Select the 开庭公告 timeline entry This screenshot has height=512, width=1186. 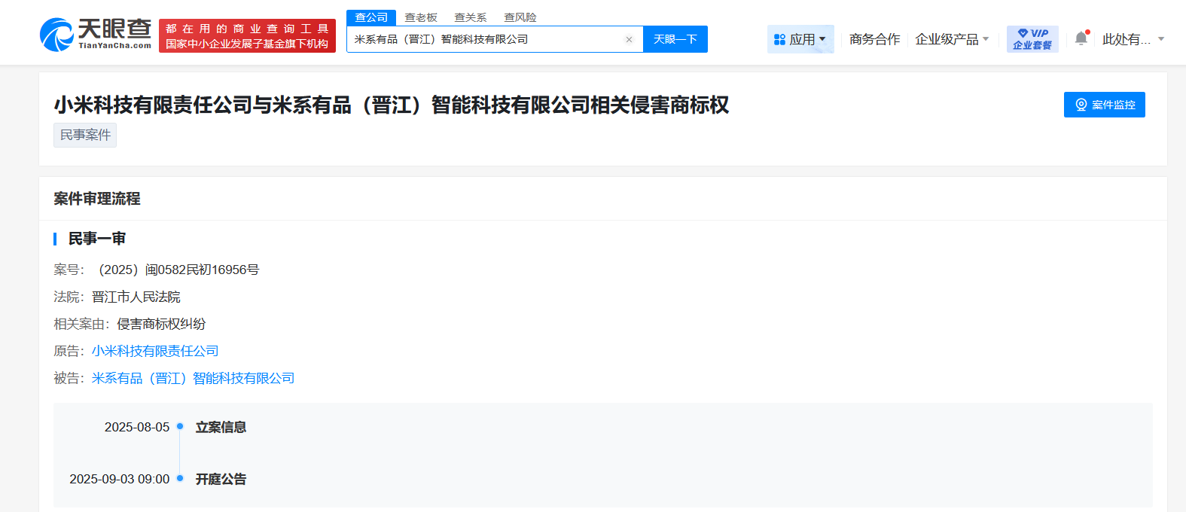221,479
